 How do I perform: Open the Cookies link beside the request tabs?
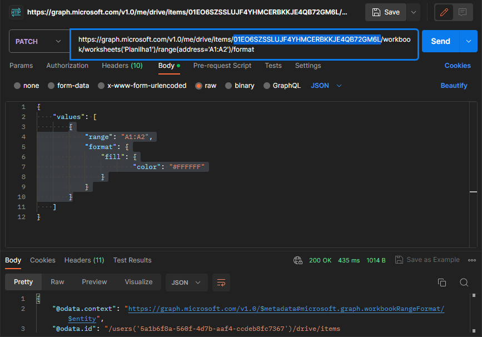tap(458, 66)
